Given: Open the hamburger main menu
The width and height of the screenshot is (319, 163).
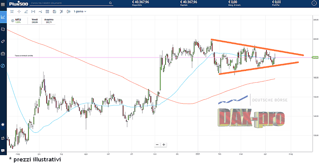Looking at the screenshot, I should 3,4.
